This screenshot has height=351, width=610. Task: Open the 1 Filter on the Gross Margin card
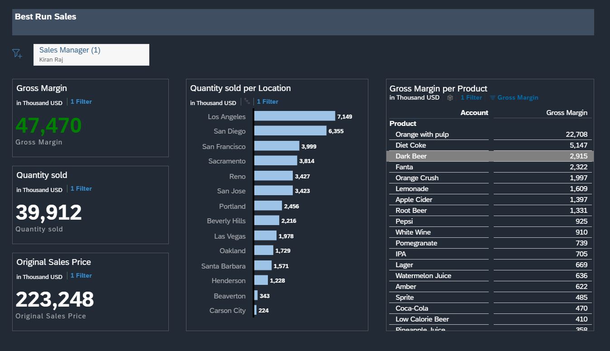coord(81,101)
